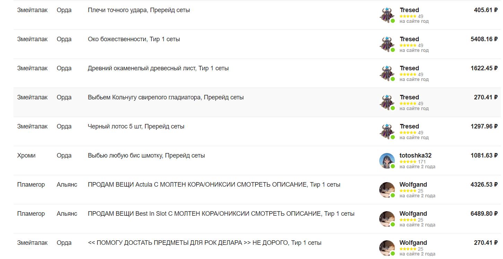503x259 pixels.
Task: Click Tresed avatar in Черный лотос row
Action: click(x=387, y=132)
